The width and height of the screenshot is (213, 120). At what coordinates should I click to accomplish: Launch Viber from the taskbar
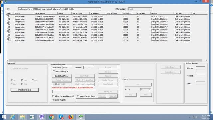(42, 117)
